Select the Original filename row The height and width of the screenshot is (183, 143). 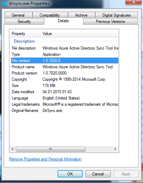point(65,111)
